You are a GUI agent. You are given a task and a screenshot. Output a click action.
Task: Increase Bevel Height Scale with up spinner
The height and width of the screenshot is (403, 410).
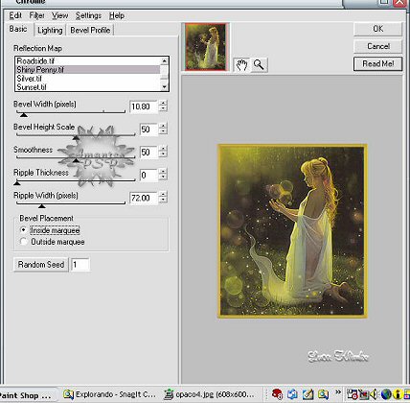(x=163, y=126)
